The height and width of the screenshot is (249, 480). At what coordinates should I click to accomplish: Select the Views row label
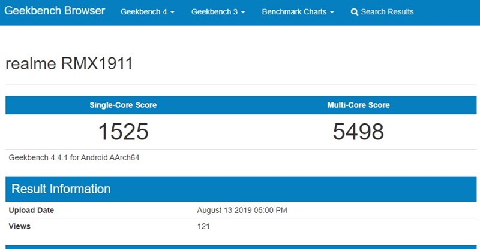click(x=20, y=226)
